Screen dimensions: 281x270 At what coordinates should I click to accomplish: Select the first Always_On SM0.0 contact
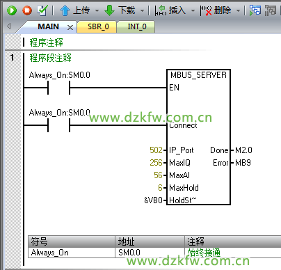pos(59,88)
